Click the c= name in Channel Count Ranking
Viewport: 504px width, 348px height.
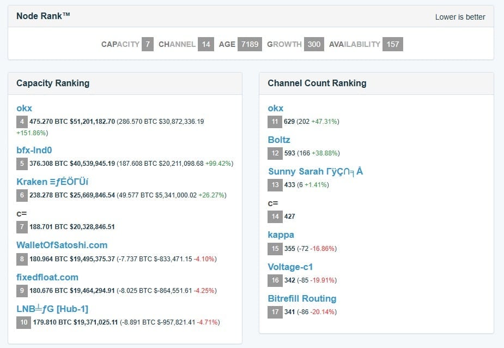[x=273, y=203]
